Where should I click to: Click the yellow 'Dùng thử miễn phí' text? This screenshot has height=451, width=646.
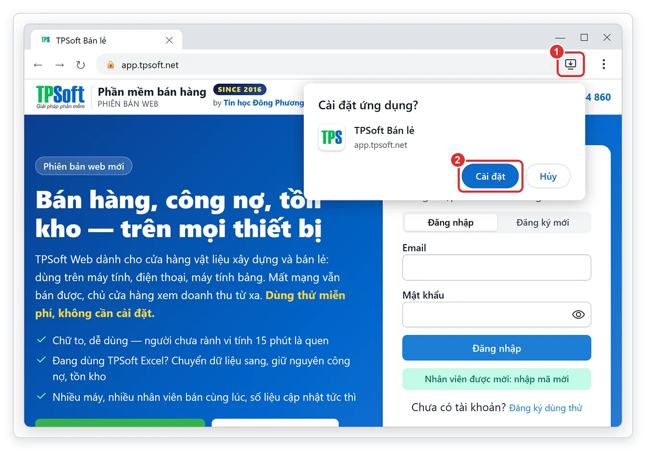tap(190, 304)
